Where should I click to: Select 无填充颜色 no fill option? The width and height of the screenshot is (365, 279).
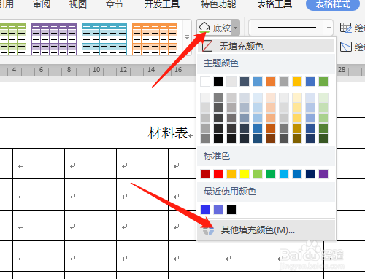266,46
